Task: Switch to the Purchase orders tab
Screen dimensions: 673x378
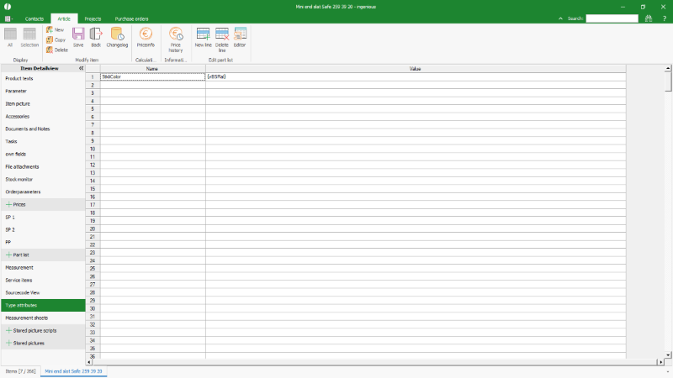Action: pos(131,18)
